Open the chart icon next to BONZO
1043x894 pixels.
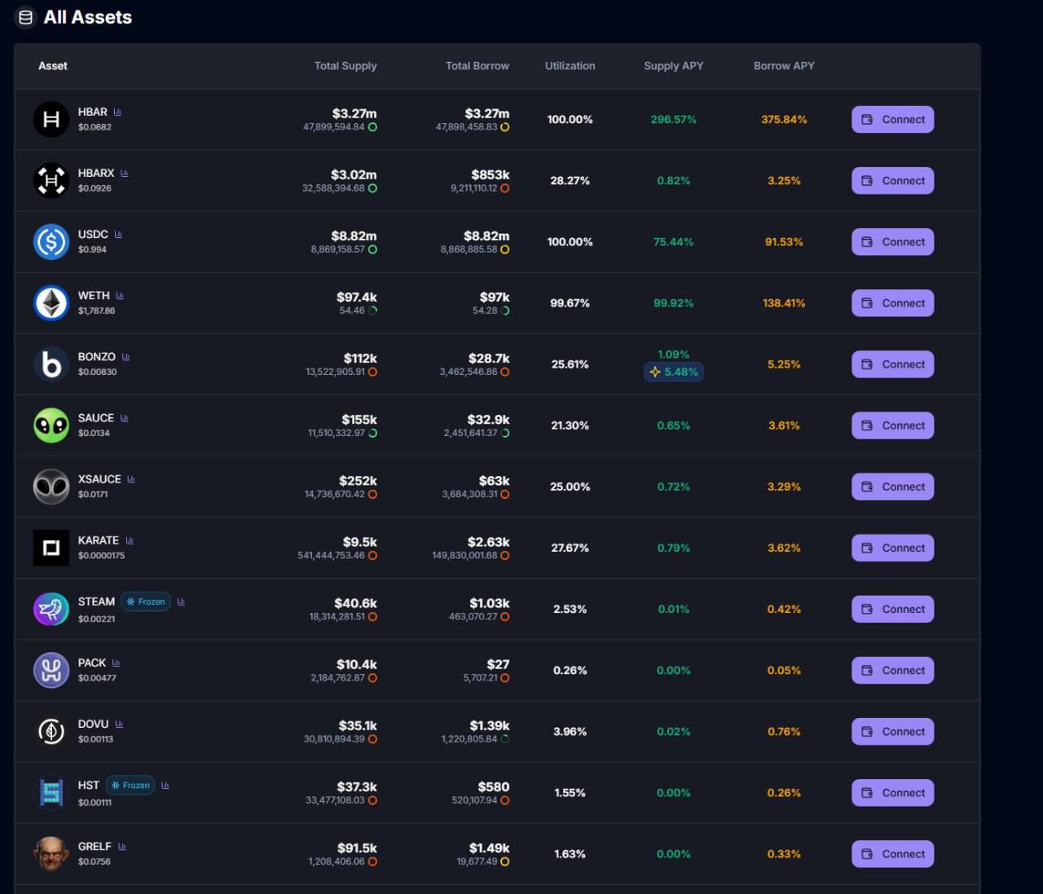[125, 356]
